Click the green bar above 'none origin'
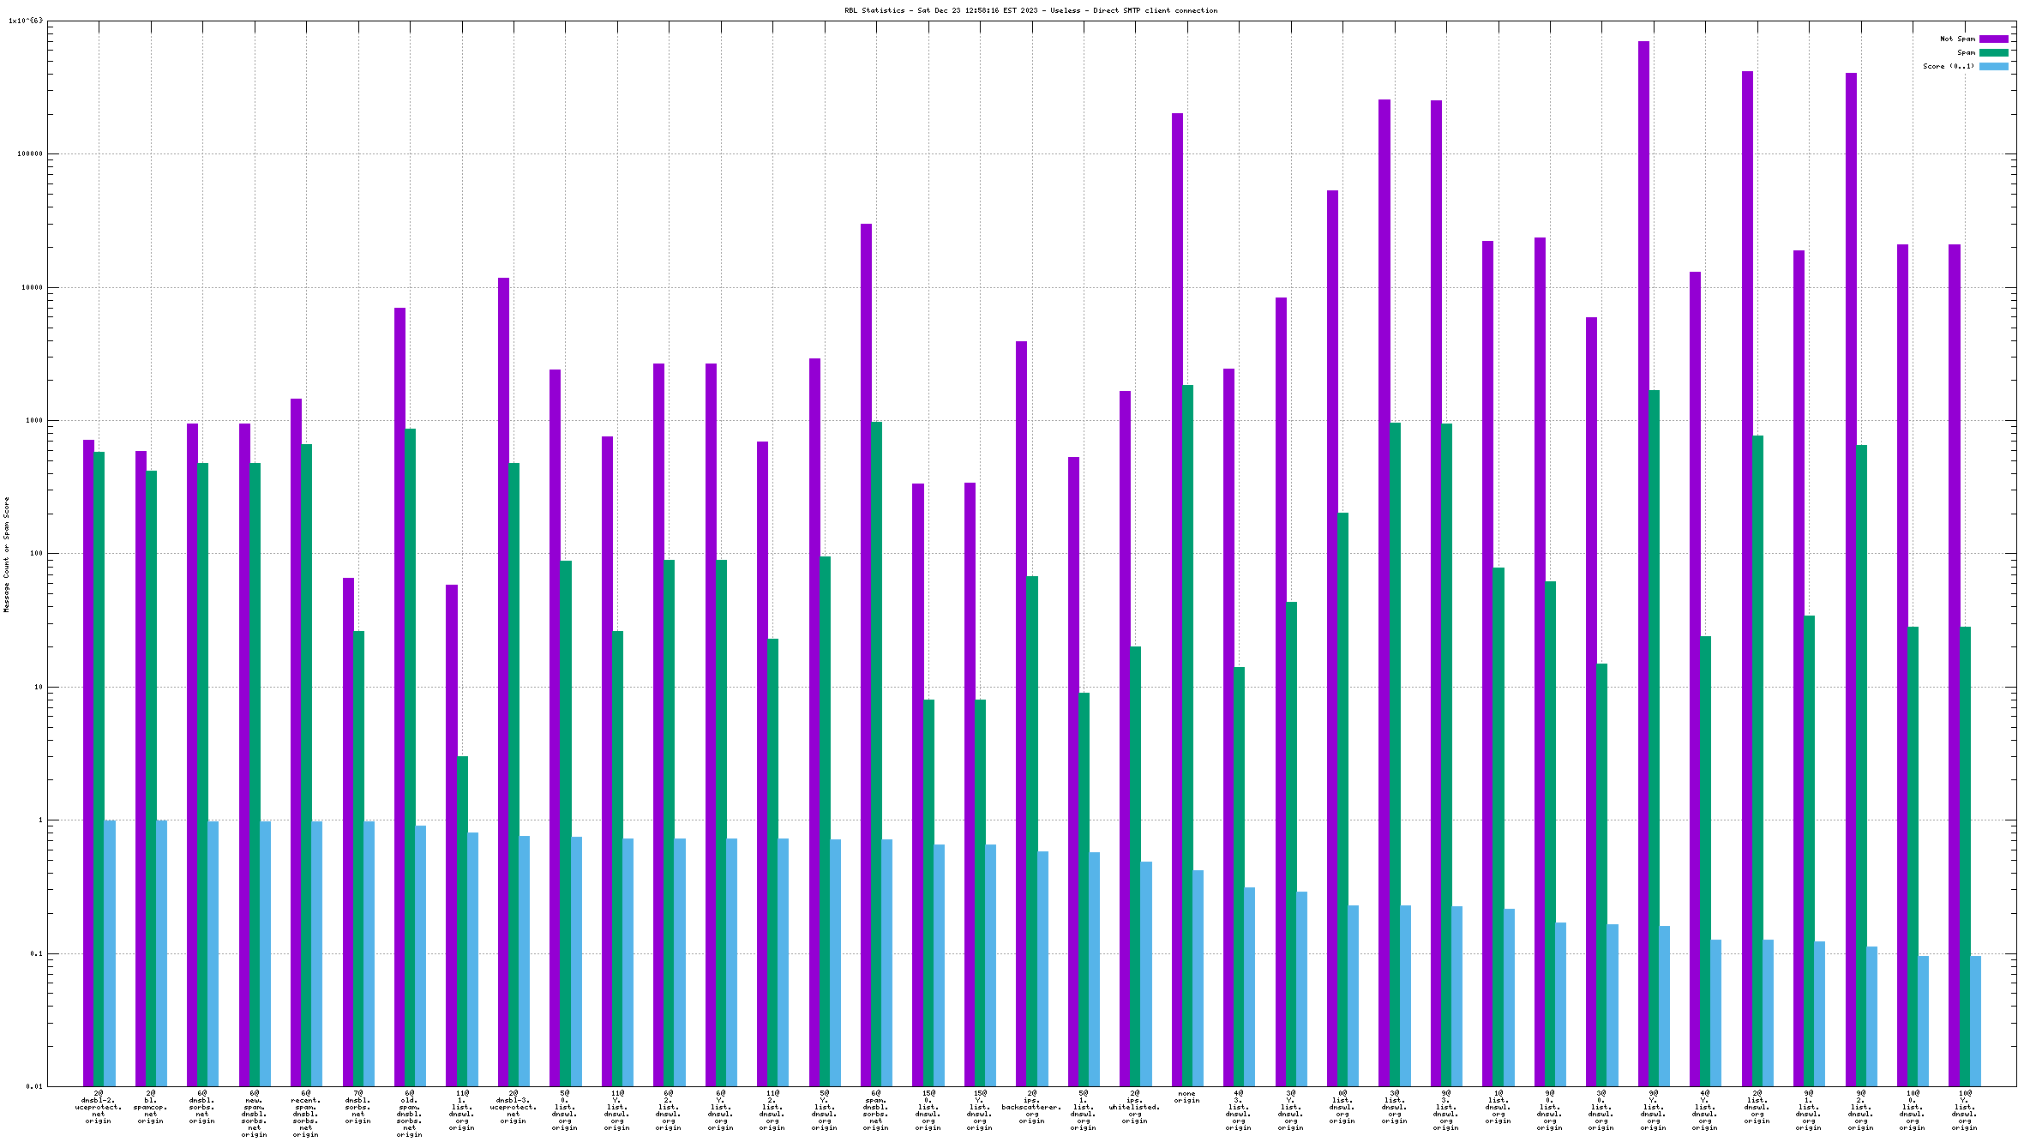This screenshot has height=1142, width=2030. pyautogui.click(x=1187, y=736)
